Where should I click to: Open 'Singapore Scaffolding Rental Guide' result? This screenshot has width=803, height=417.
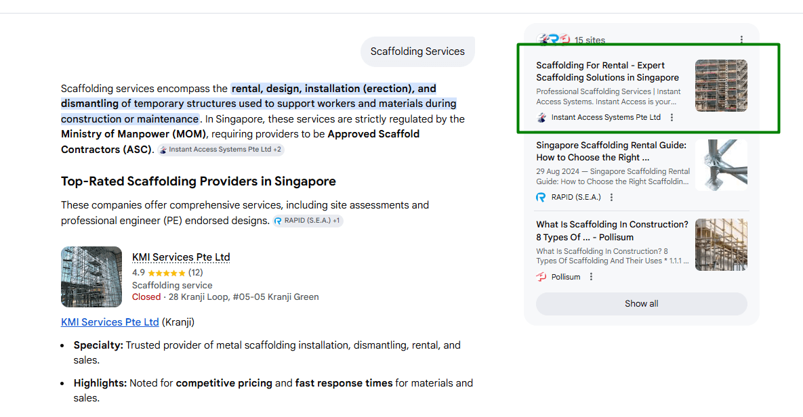(x=611, y=151)
